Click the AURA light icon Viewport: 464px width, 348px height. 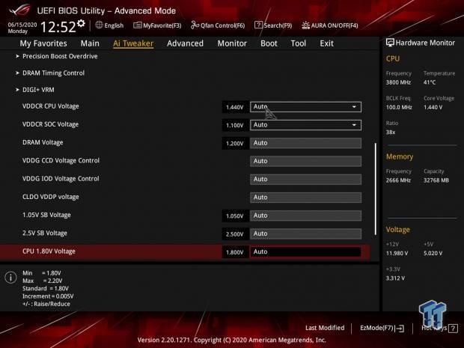305,25
